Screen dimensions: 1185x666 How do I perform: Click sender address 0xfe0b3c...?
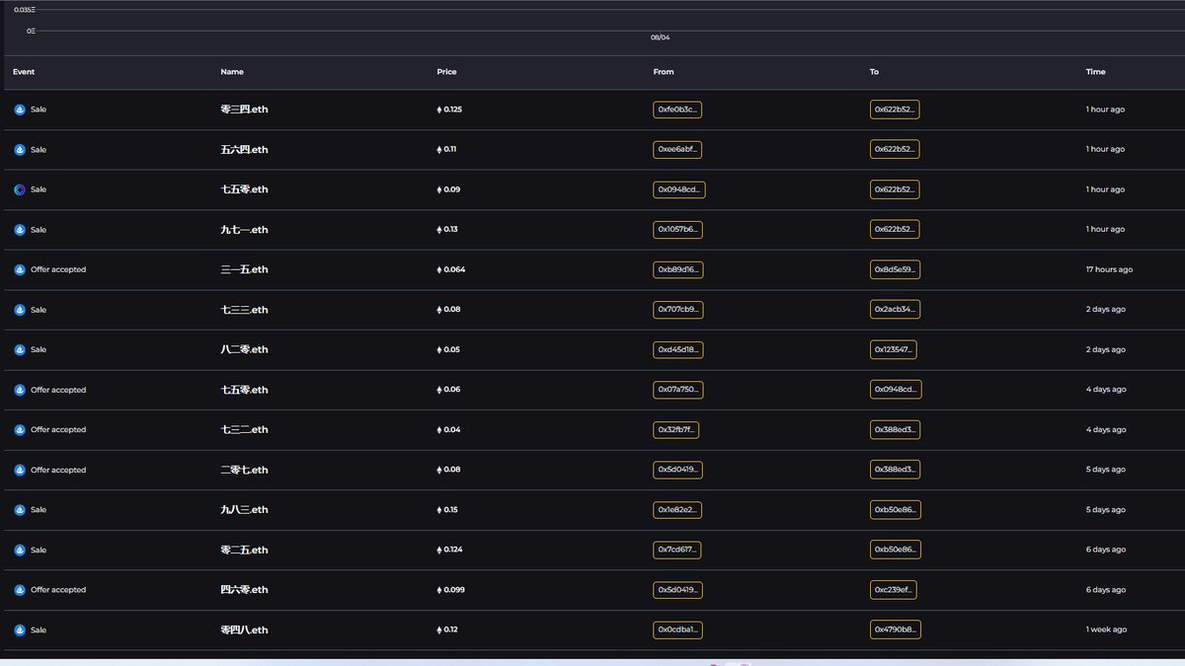677,110
